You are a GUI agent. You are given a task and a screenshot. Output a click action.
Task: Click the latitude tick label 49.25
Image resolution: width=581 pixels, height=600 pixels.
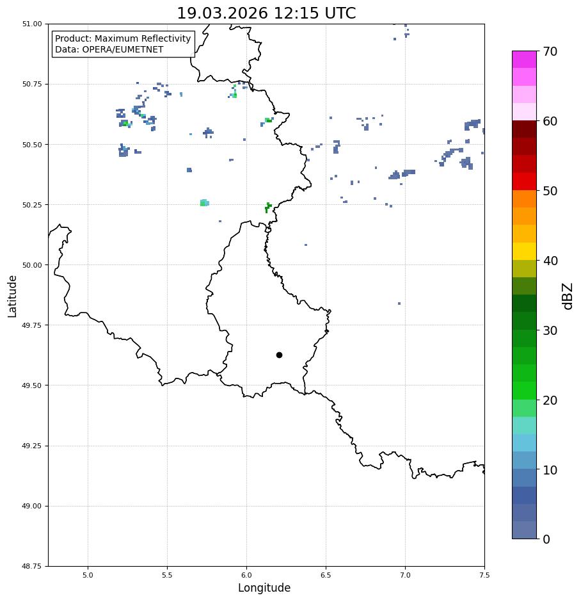click(32, 446)
